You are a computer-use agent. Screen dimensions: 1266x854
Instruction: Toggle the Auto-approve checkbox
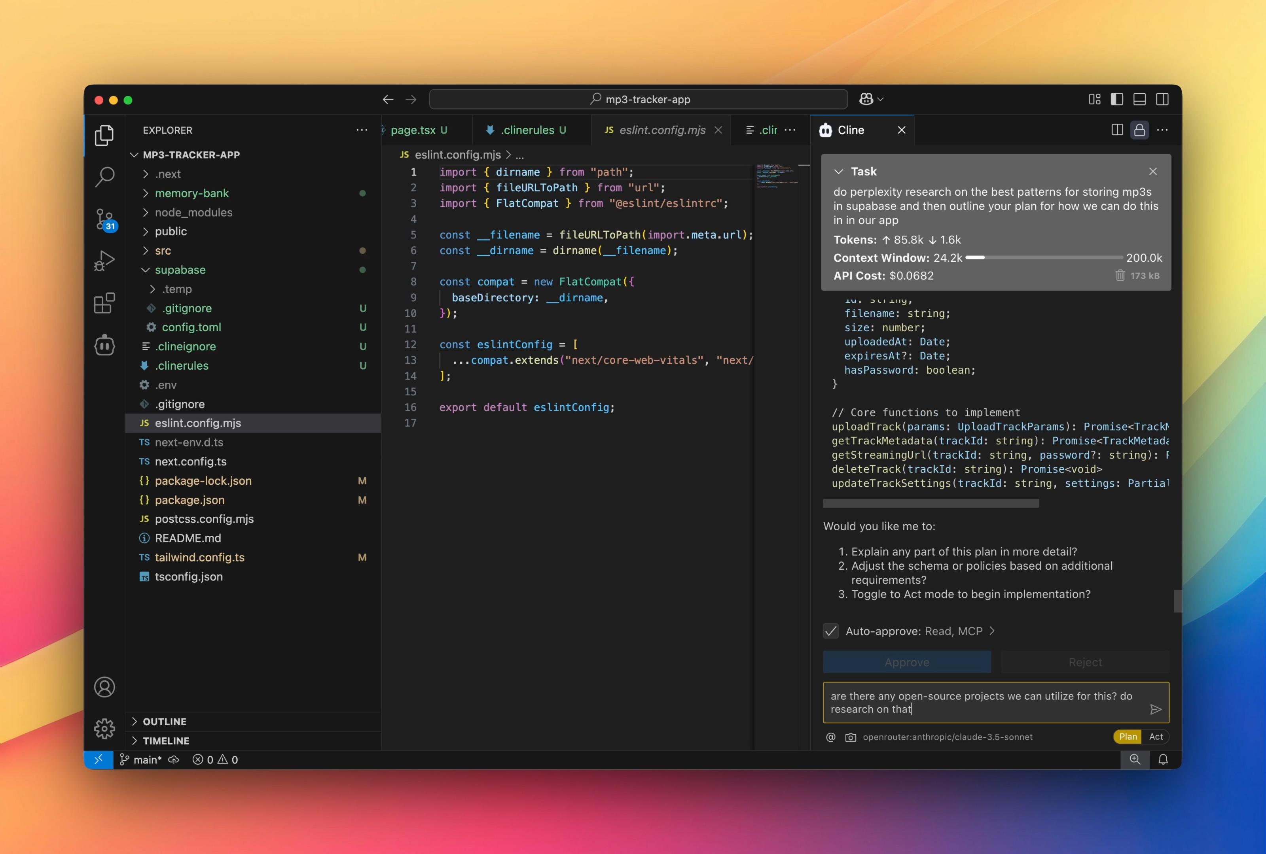pyautogui.click(x=831, y=631)
